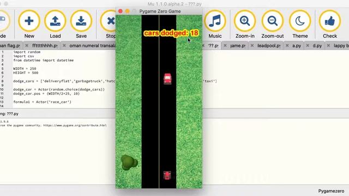Viewport: 349px width, 196px height.
Task: Click the "formula1 = Actor('race_car')" line
Action: point(43,102)
